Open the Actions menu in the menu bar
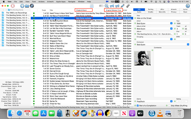The height and width of the screenshot is (119, 191). [42, 2]
